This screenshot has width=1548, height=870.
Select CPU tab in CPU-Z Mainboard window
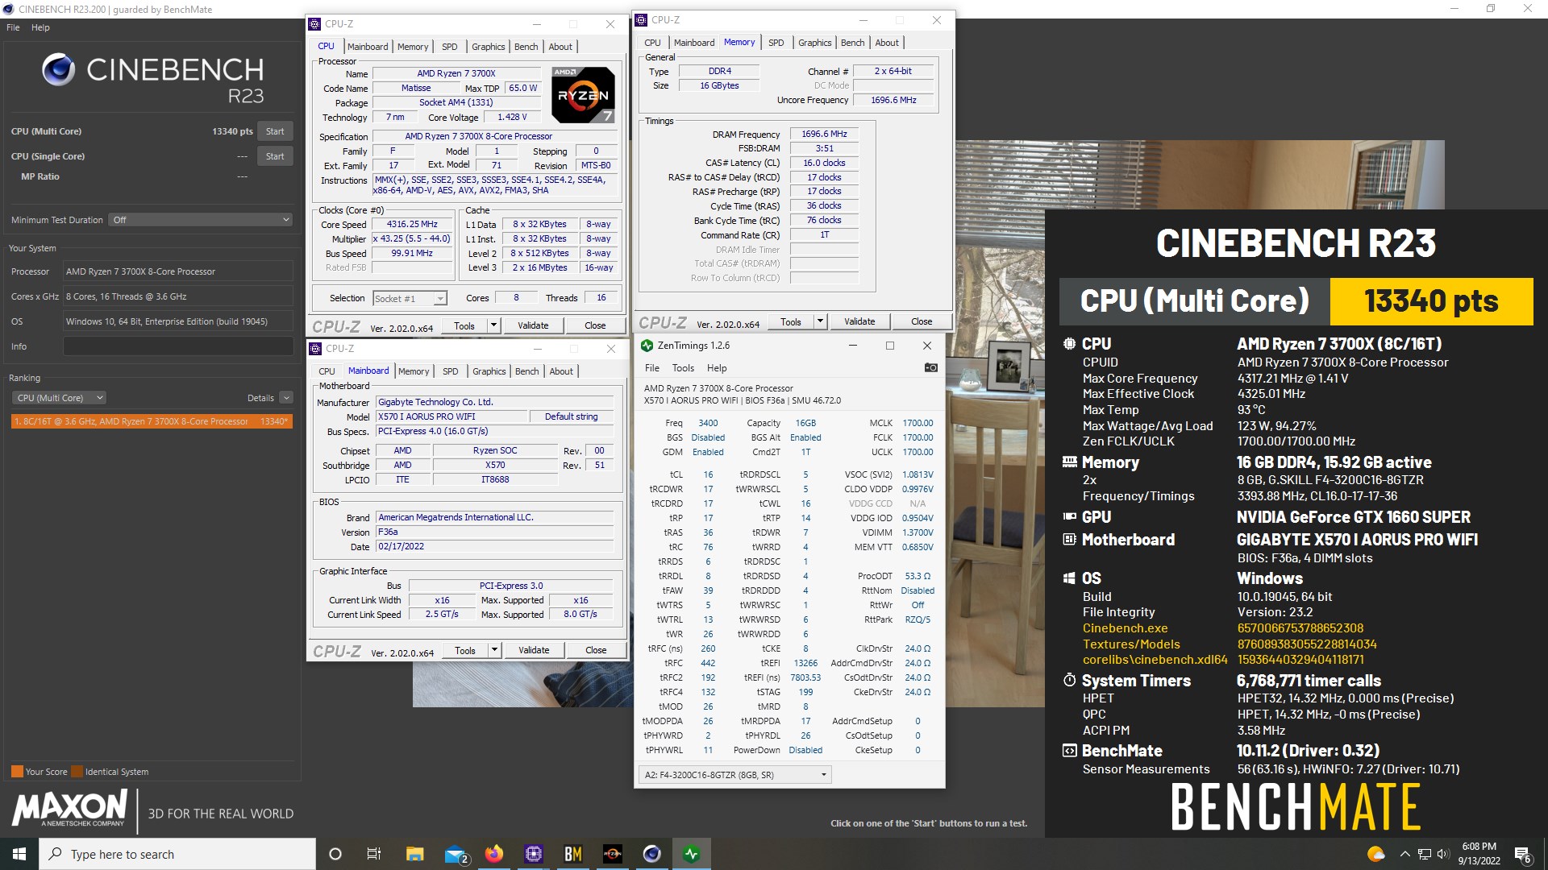click(x=327, y=371)
